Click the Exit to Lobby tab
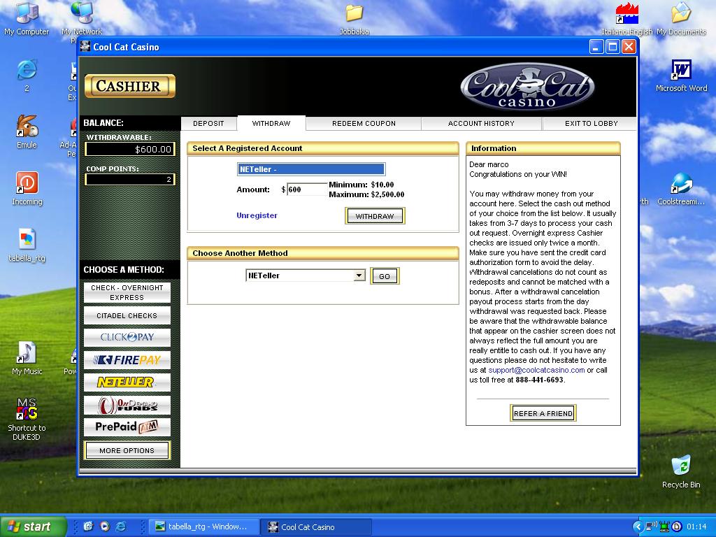Image resolution: width=716 pixels, height=537 pixels. click(x=592, y=123)
